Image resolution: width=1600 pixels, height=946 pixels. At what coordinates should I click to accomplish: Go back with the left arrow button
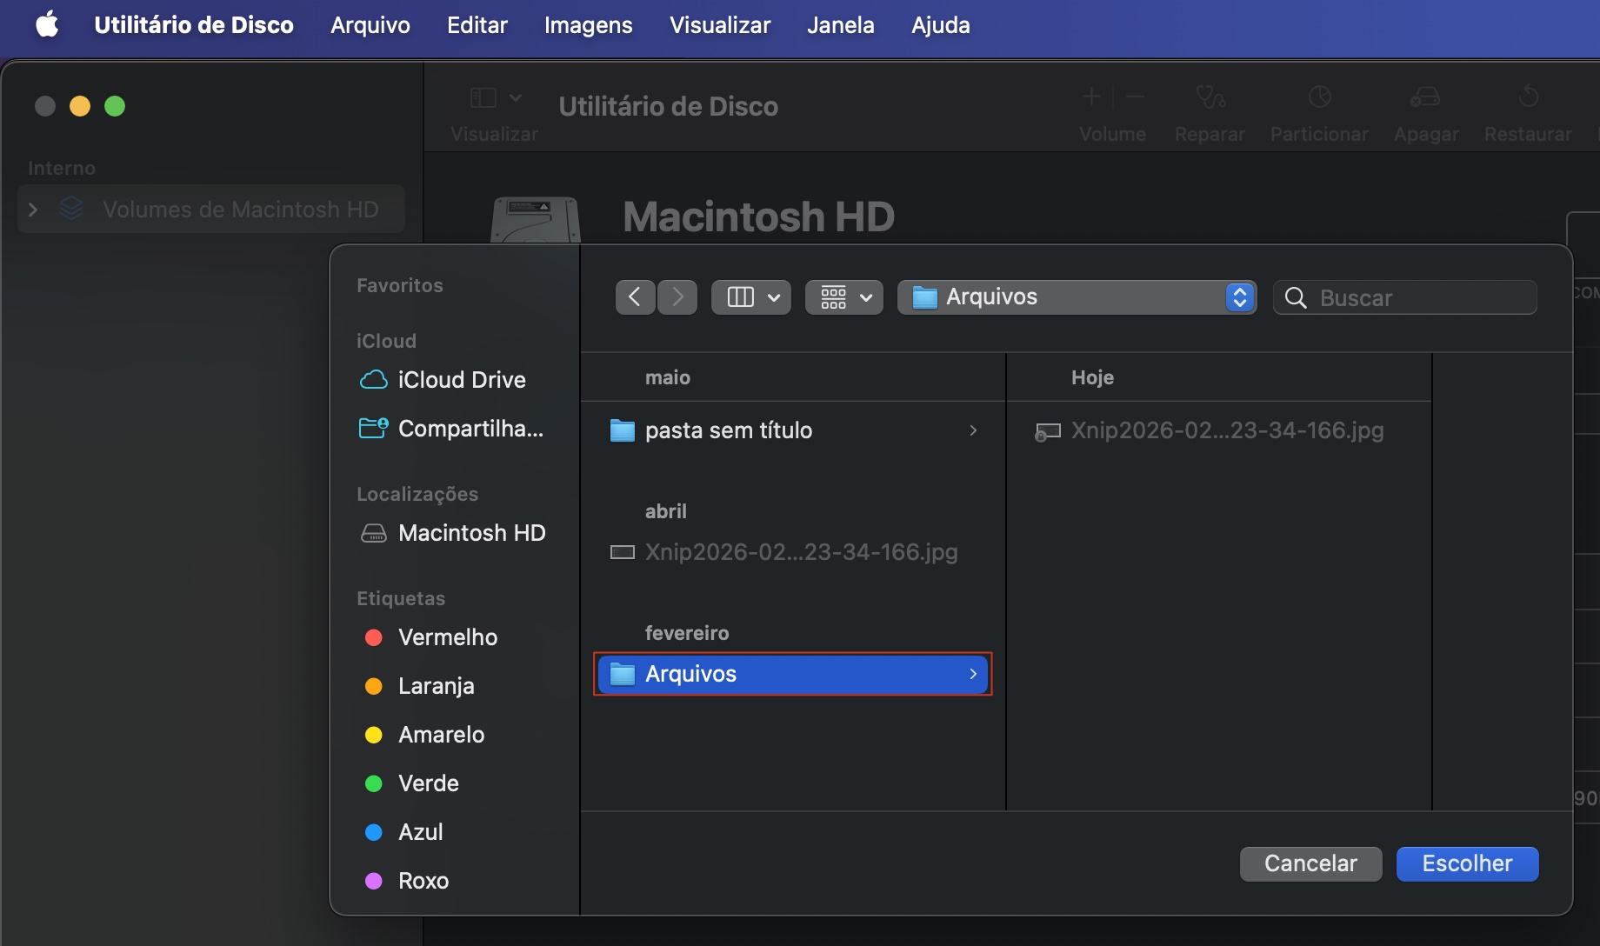[636, 297]
